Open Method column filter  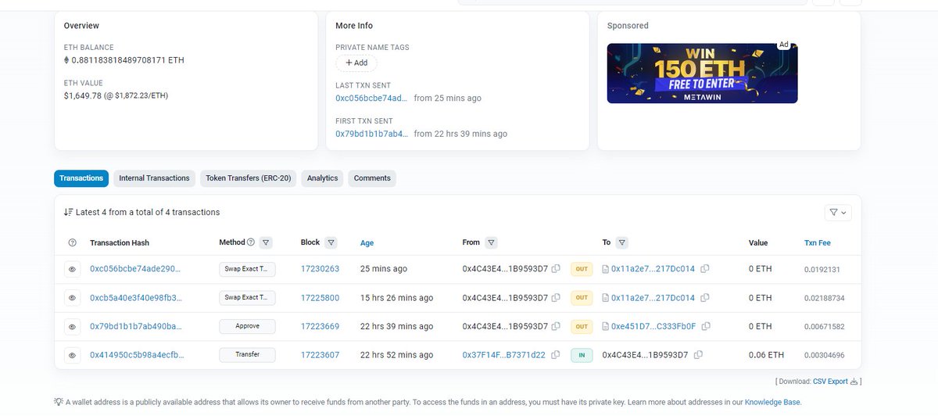(x=267, y=242)
